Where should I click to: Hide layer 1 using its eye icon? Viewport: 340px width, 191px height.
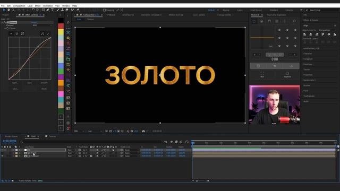[x=2, y=150]
